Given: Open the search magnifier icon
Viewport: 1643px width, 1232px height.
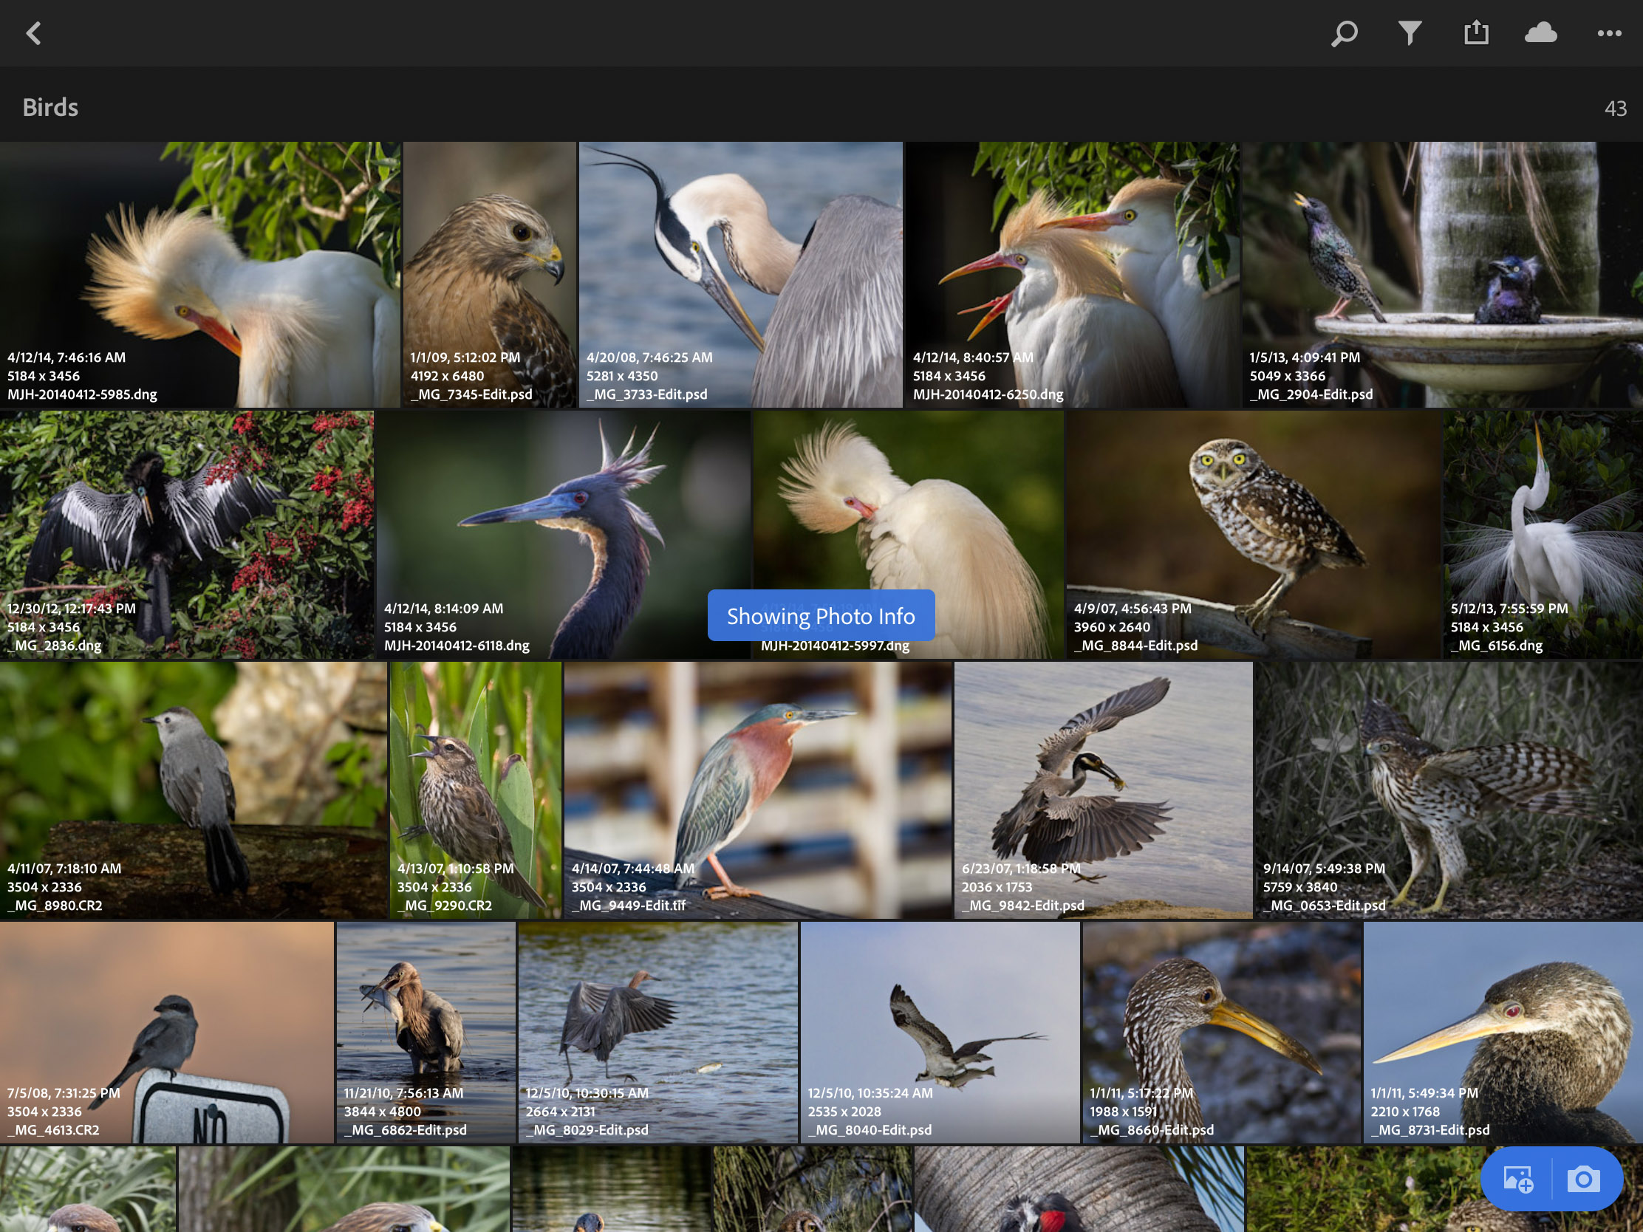Looking at the screenshot, I should click(1345, 33).
